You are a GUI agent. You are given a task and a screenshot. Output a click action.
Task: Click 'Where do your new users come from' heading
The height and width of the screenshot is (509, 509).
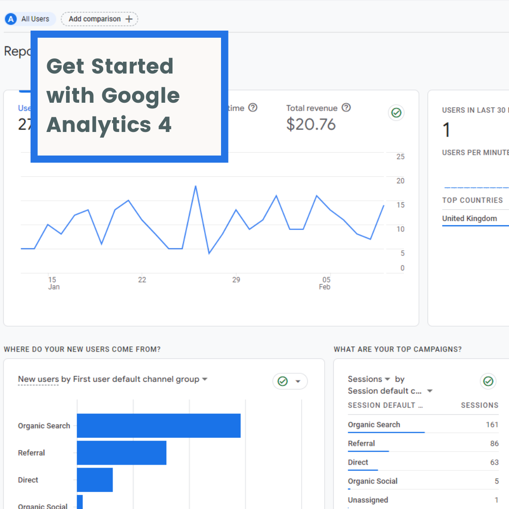pyautogui.click(x=82, y=349)
